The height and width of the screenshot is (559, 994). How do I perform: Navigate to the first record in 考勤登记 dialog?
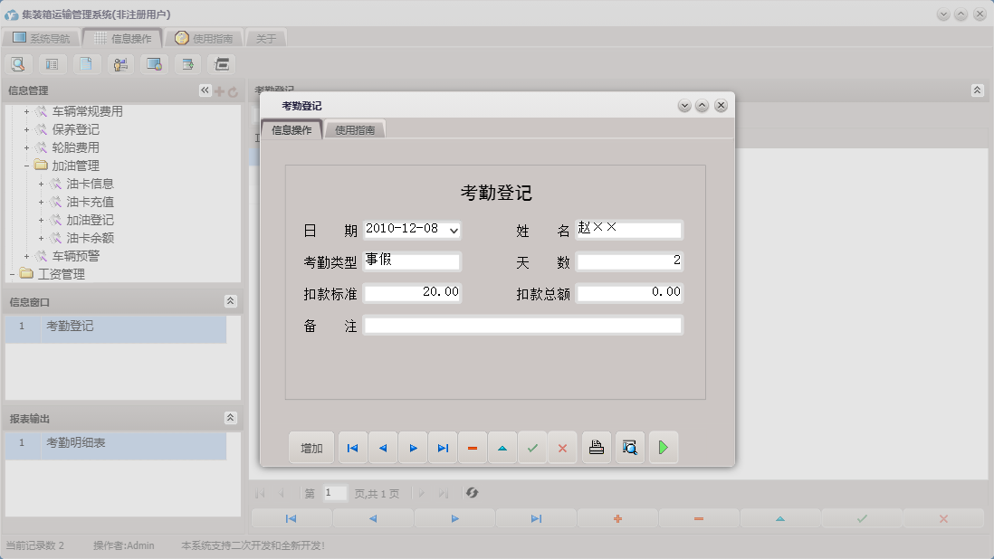pos(352,447)
